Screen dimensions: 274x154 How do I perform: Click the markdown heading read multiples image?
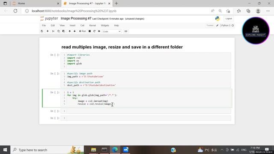(122, 47)
